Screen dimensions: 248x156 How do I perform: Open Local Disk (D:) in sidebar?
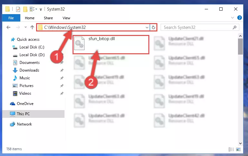coord(32,55)
